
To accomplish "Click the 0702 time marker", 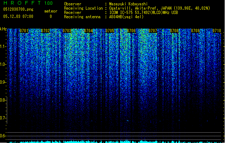I will (x=45, y=31).
